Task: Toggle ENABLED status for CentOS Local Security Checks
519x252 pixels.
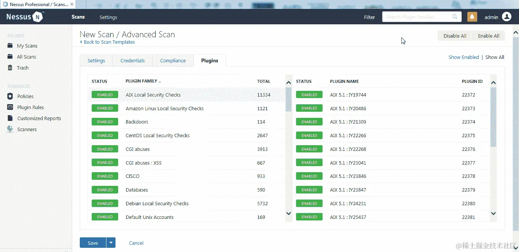Action: tap(105, 135)
